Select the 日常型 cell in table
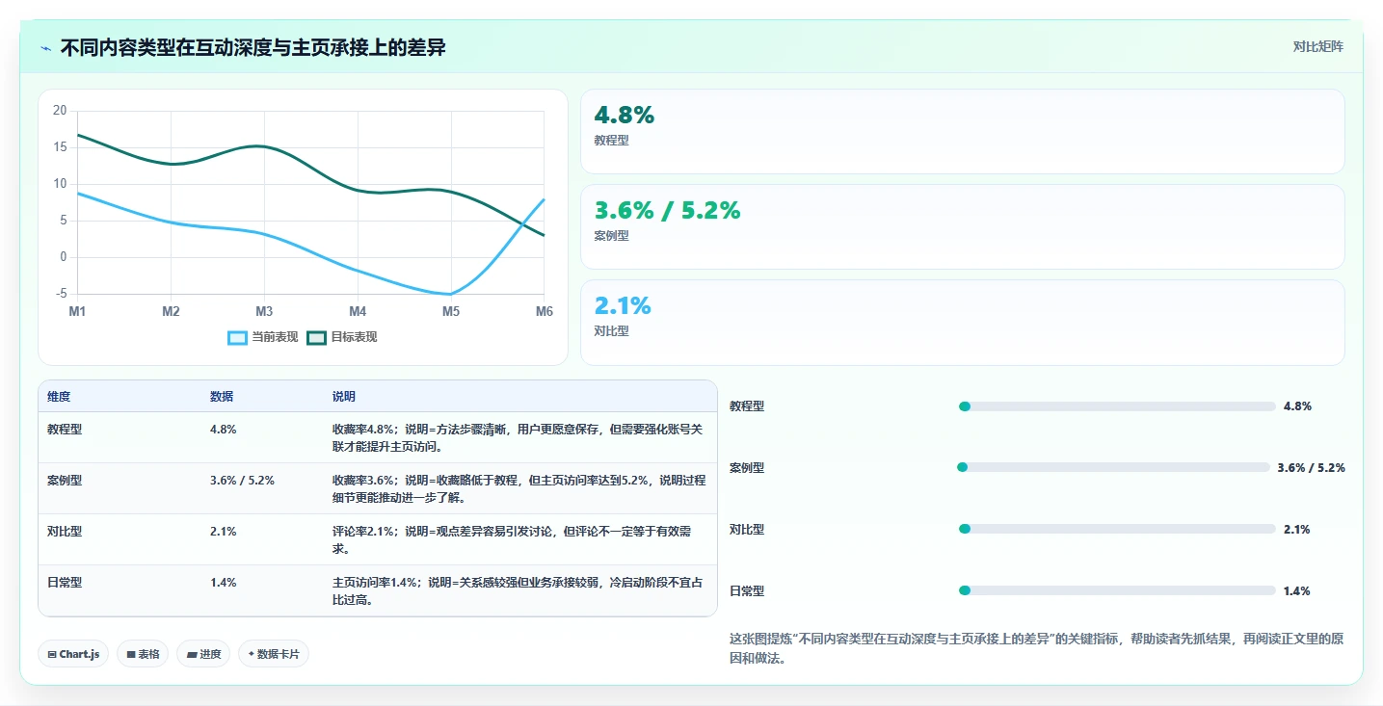 pyautogui.click(x=120, y=590)
